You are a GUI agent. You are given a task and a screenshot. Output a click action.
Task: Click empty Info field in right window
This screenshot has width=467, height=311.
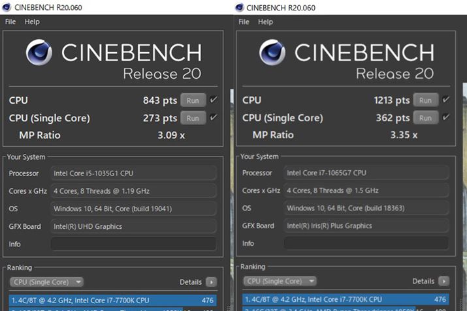[x=366, y=243]
